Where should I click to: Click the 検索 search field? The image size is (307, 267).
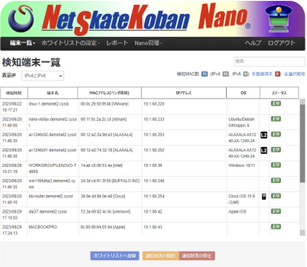click(269, 61)
